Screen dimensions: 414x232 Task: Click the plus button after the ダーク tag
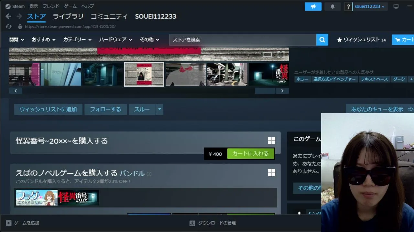[x=411, y=79]
